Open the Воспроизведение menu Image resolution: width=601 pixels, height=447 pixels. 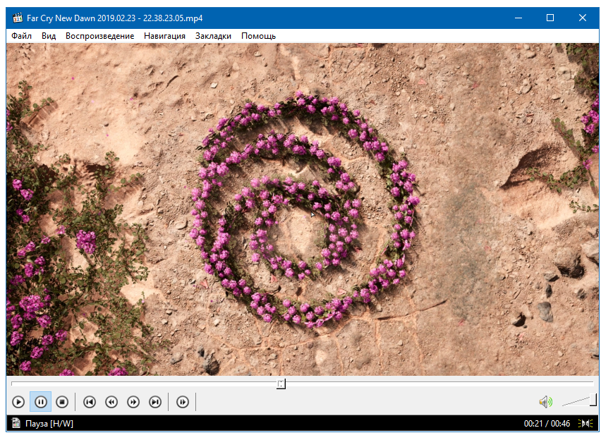(99, 36)
